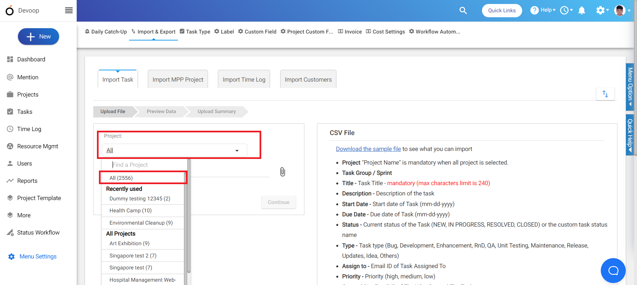
Task: Open the Help question mark icon
Action: (534, 10)
